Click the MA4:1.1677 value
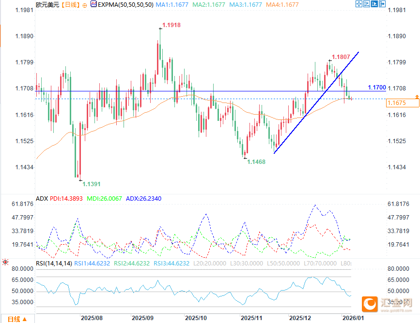420x323 pixels. [x=282, y=4]
